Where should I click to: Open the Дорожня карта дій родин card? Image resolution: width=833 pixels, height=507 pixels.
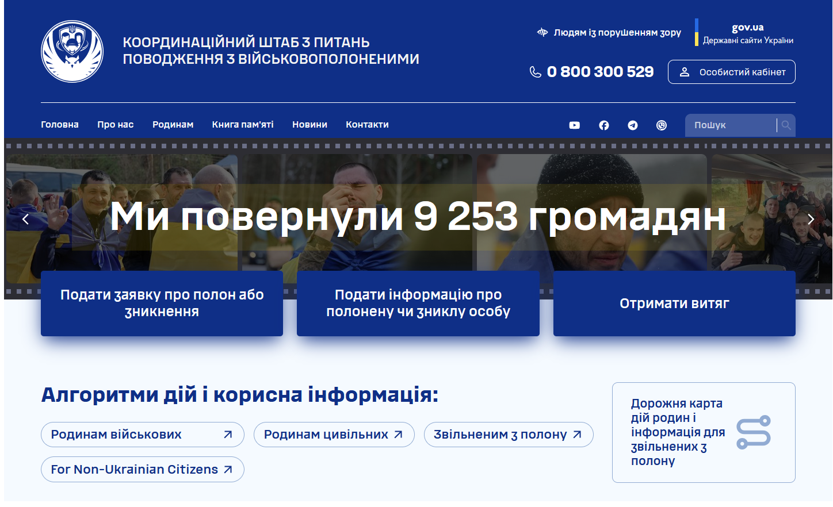[x=704, y=432]
